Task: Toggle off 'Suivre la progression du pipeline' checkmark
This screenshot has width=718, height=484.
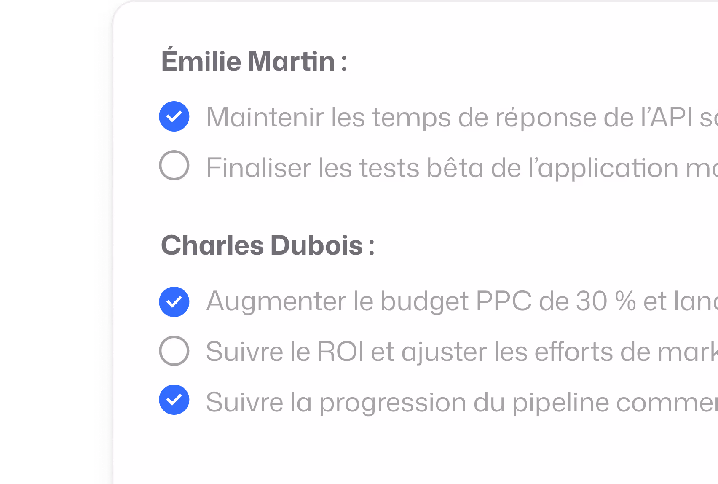Action: pos(174,400)
